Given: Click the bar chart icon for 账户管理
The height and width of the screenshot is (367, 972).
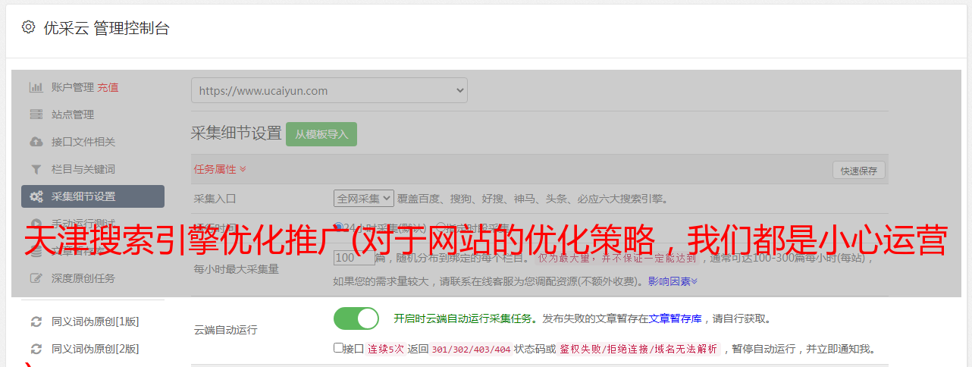Looking at the screenshot, I should [x=36, y=87].
